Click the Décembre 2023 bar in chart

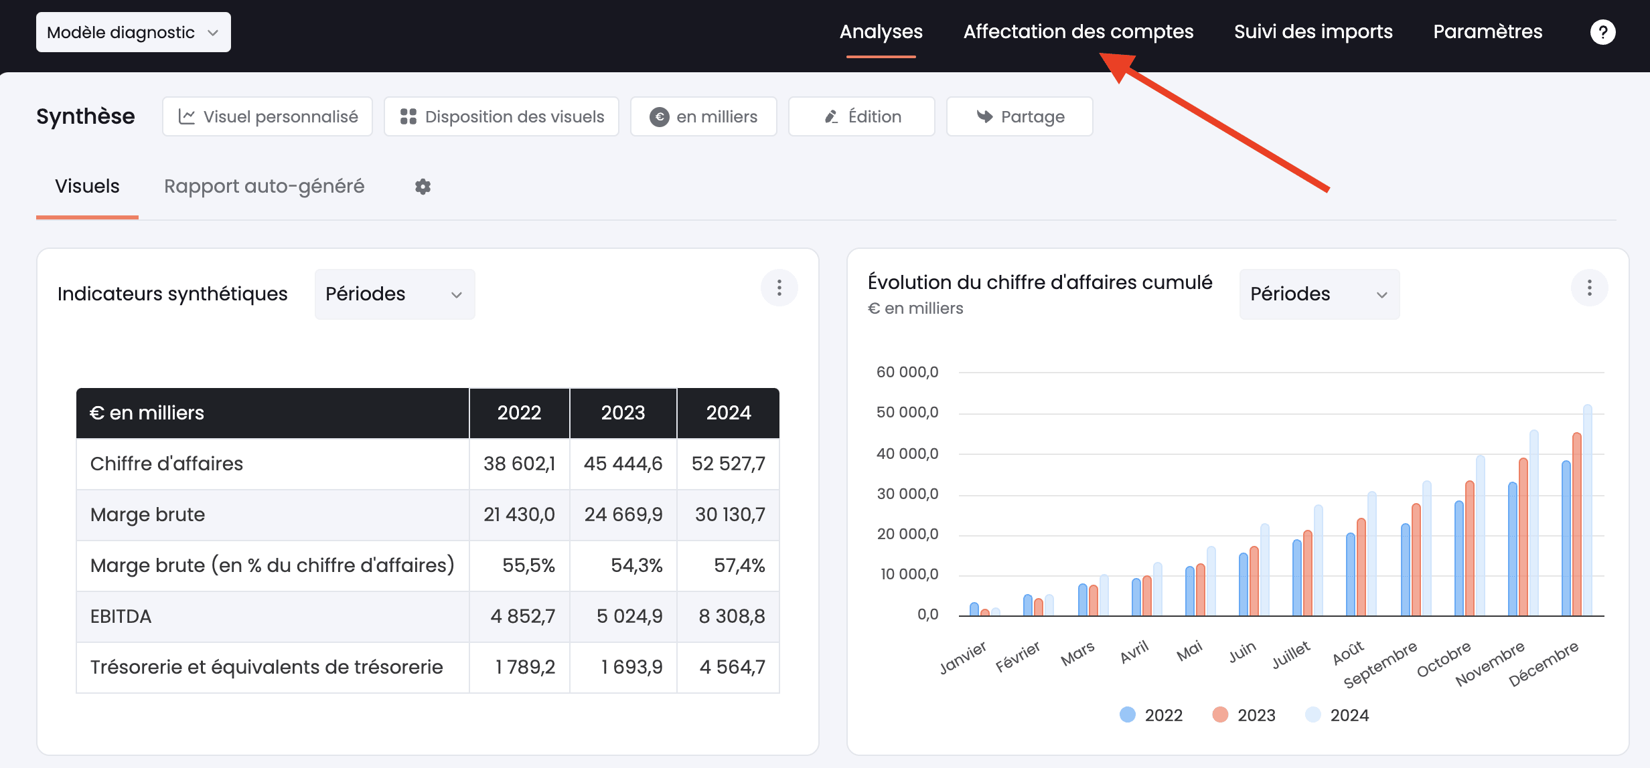pyautogui.click(x=1576, y=524)
